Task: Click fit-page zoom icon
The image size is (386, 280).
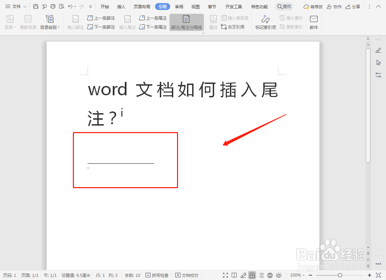Action: tap(378, 275)
